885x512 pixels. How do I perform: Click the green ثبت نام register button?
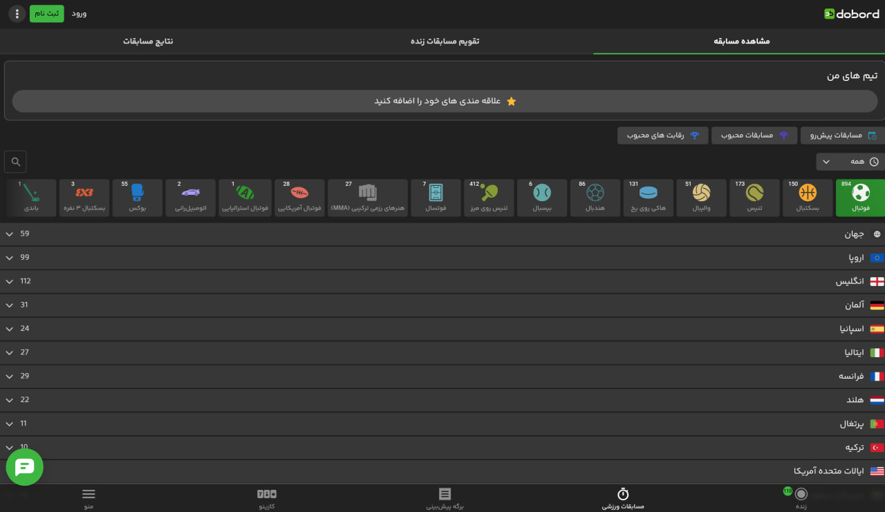tap(46, 14)
